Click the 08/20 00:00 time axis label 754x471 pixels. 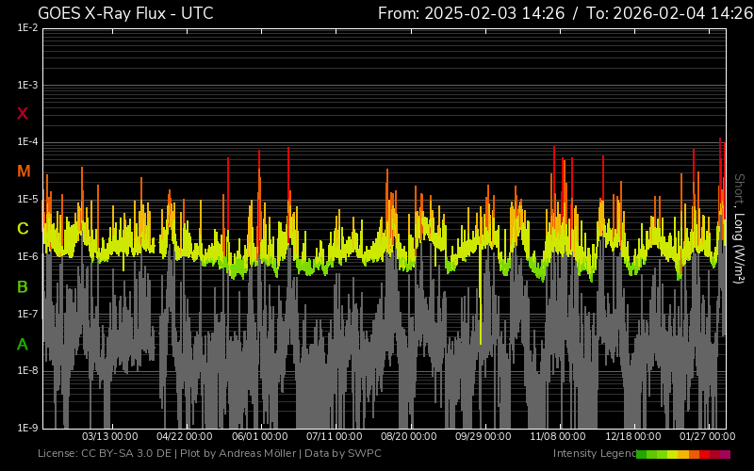tap(409, 436)
